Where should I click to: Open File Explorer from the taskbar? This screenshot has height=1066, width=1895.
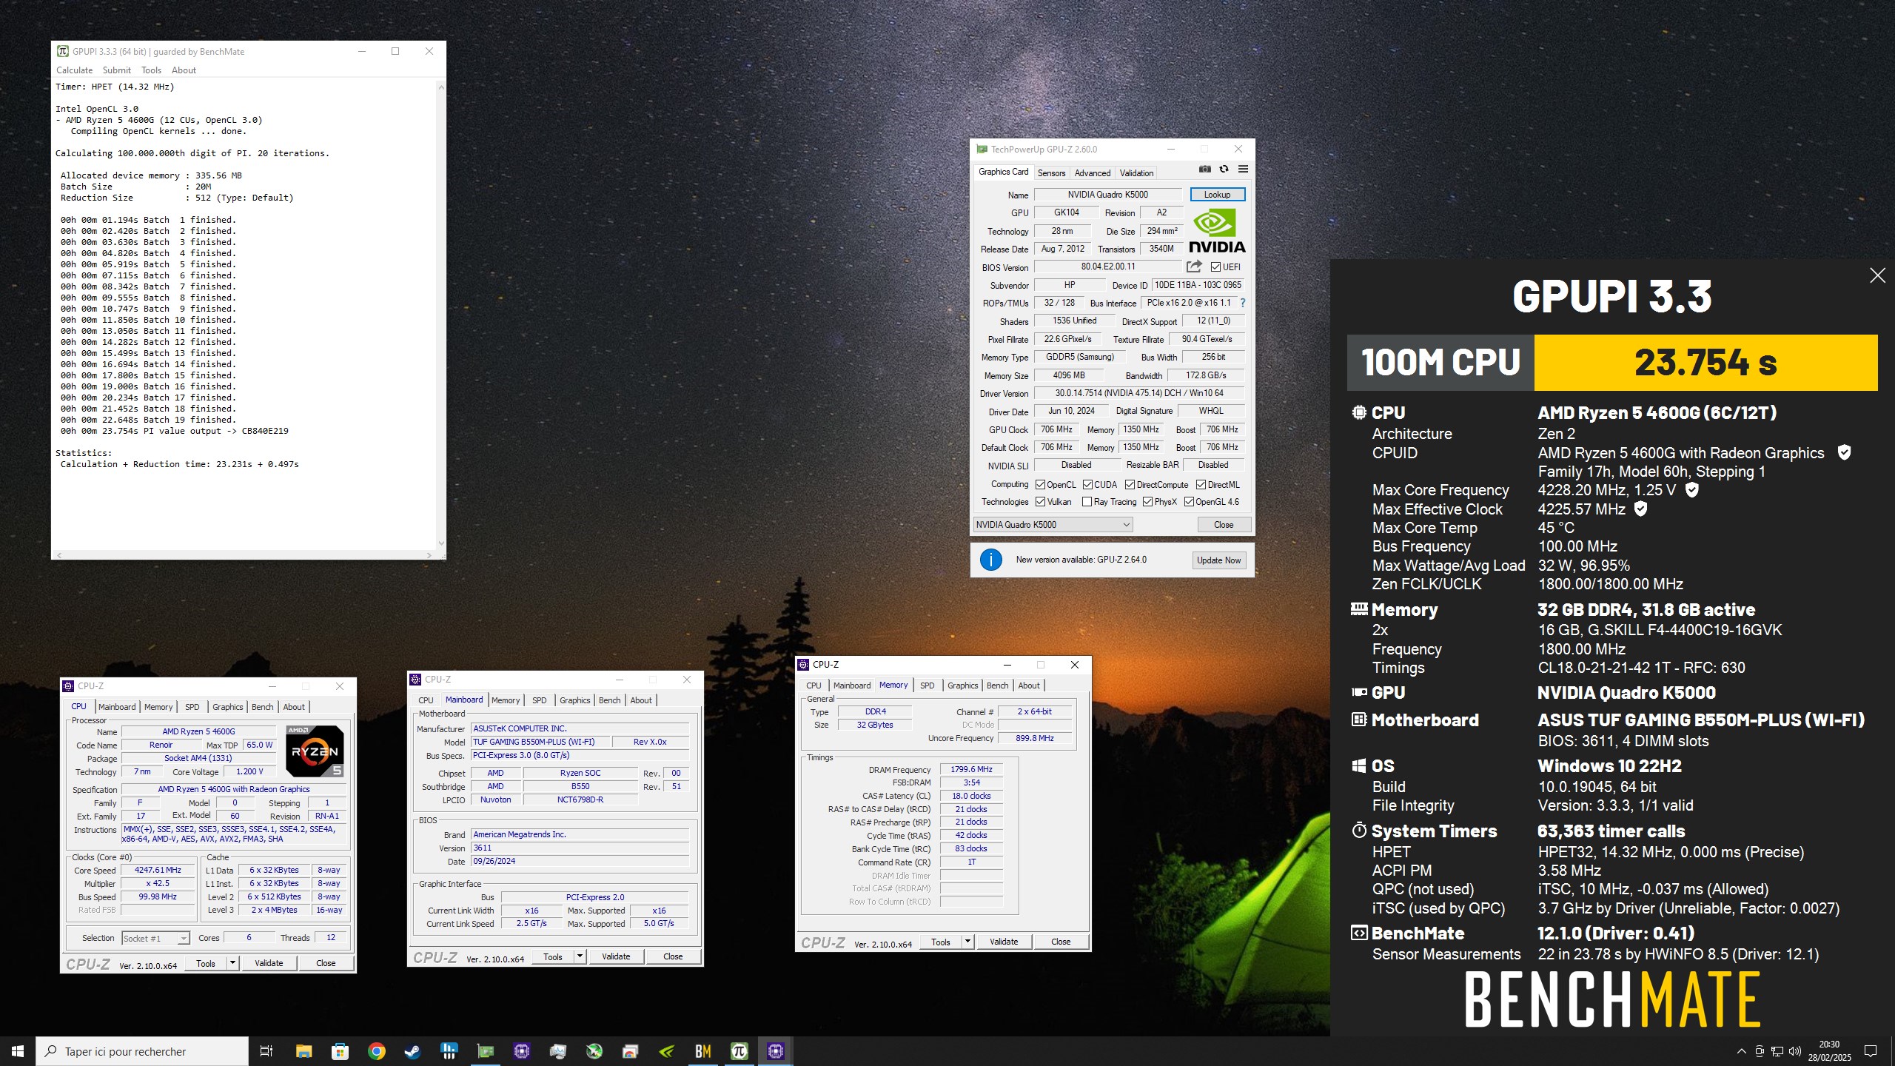pos(303,1051)
